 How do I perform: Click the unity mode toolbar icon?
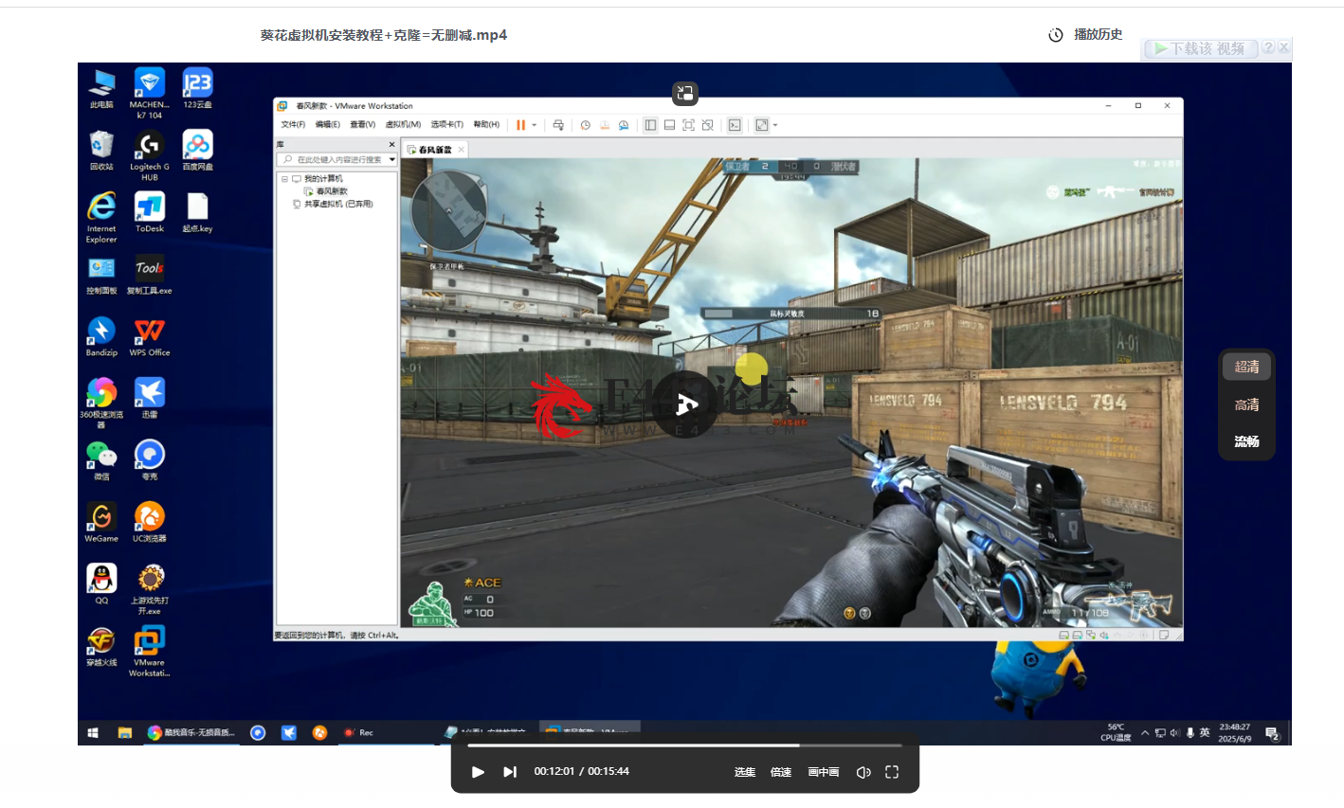click(x=707, y=125)
